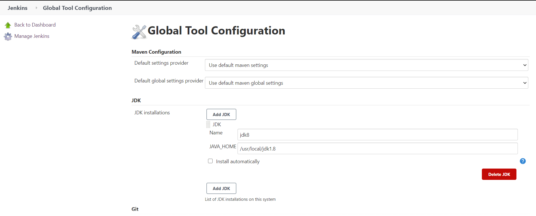536x216 pixels.
Task: Open the Default global settings provider dropdown
Action: 366,83
